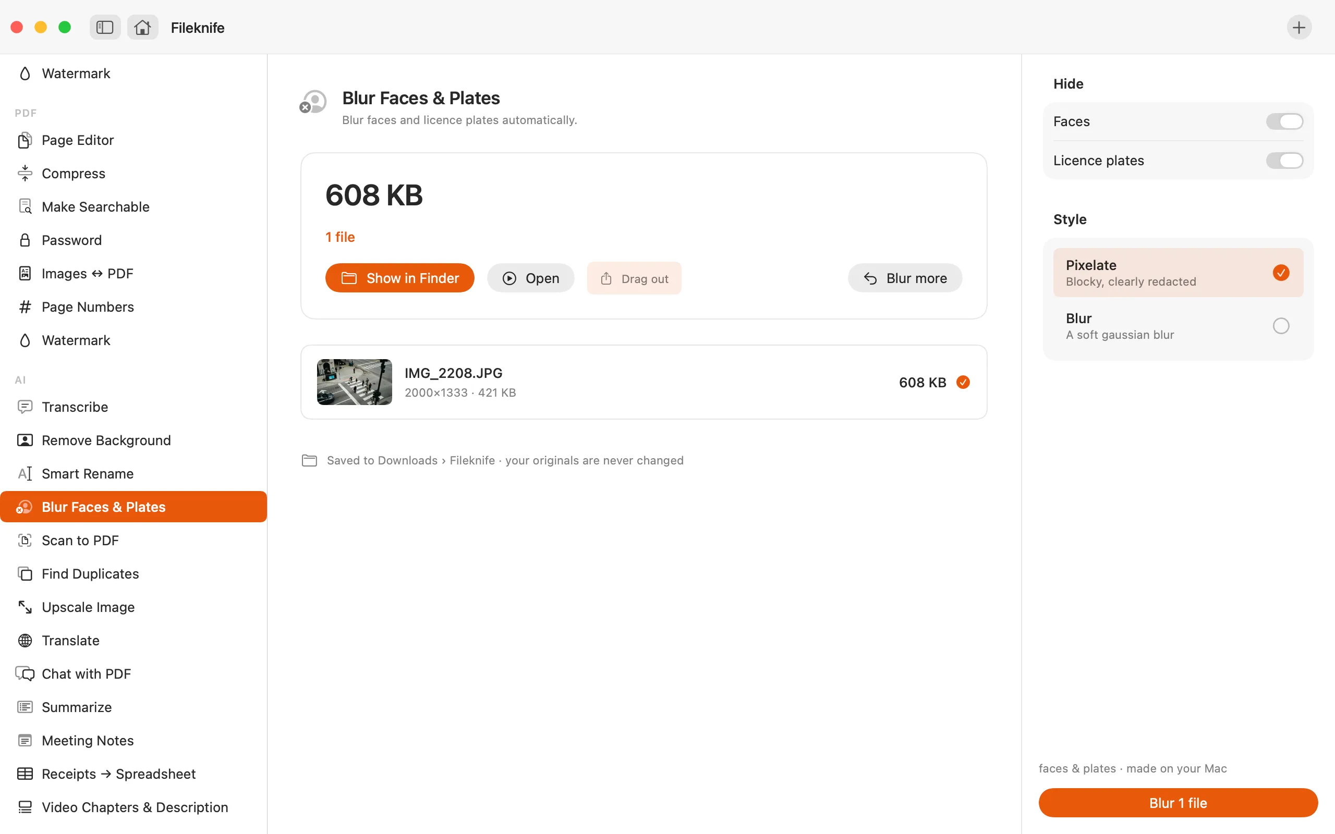Screen dimensions: 1335x834
Task: Open the Translate tool
Action: coord(133,641)
